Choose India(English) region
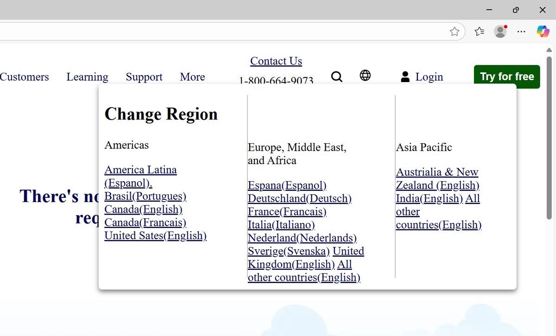The image size is (556, 336). point(430,198)
